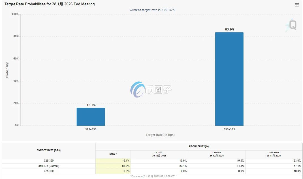The width and height of the screenshot is (303, 179).
Task: Click the 83.9% data label above bar
Action: (229, 29)
